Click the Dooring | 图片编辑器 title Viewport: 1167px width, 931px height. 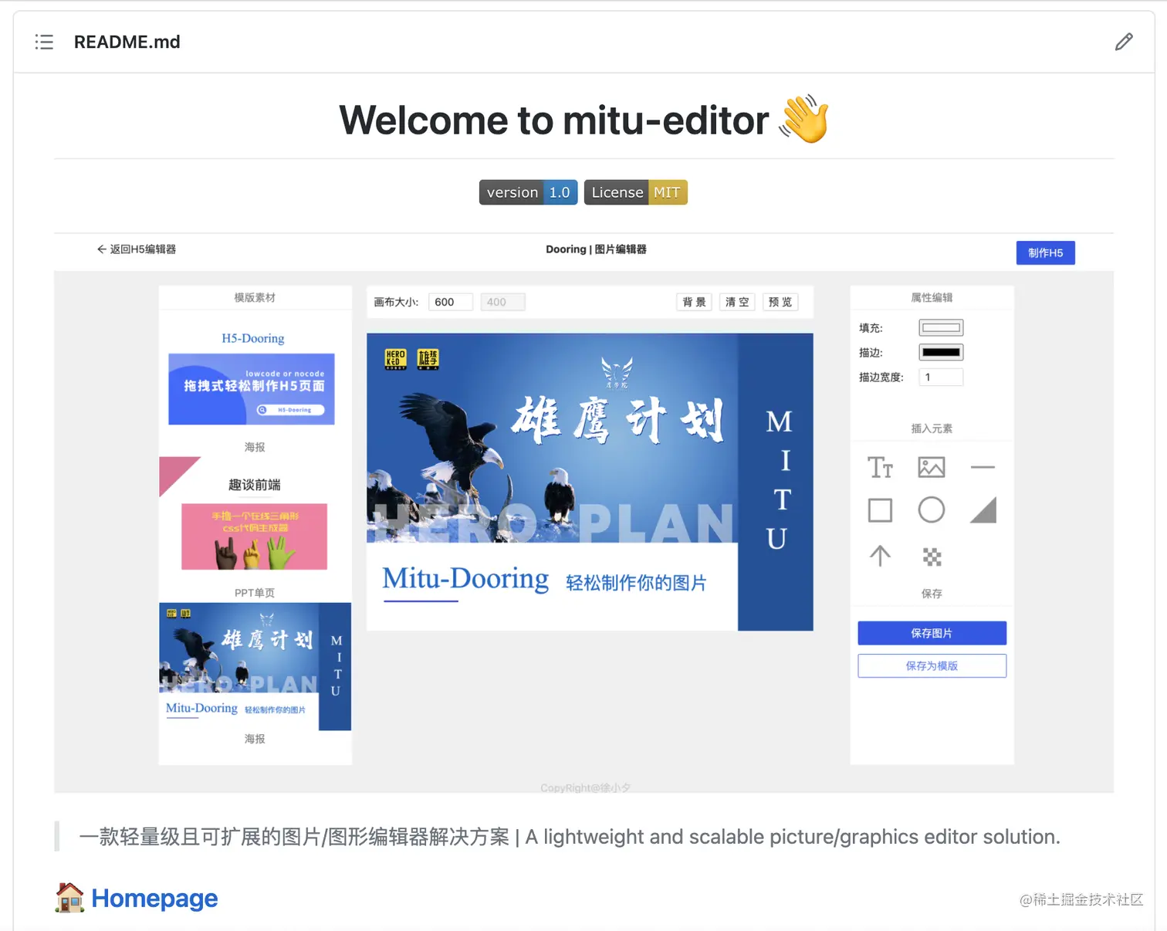click(x=596, y=249)
